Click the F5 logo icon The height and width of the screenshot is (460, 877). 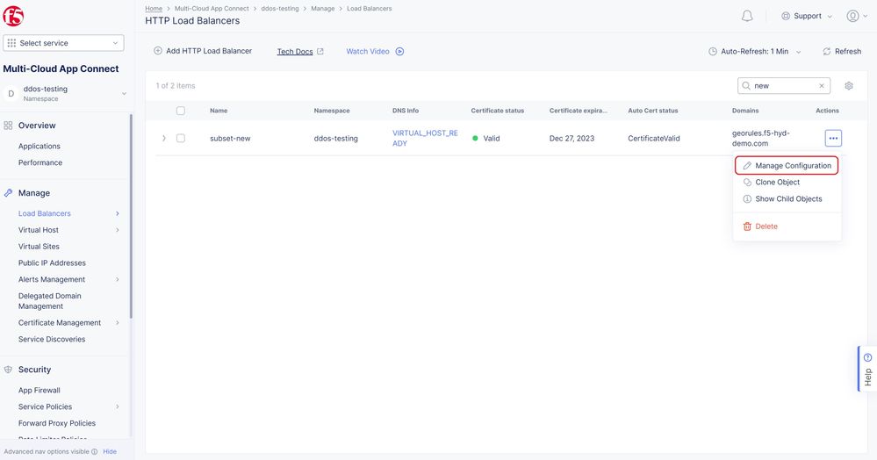point(14,16)
